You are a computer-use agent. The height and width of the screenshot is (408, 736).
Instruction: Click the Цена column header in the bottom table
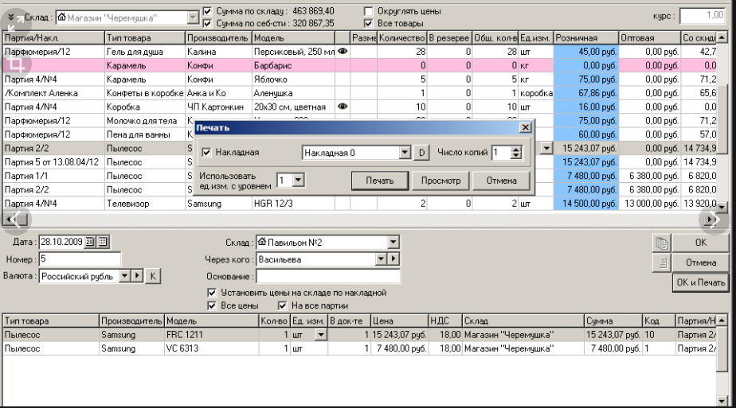pyautogui.click(x=399, y=321)
